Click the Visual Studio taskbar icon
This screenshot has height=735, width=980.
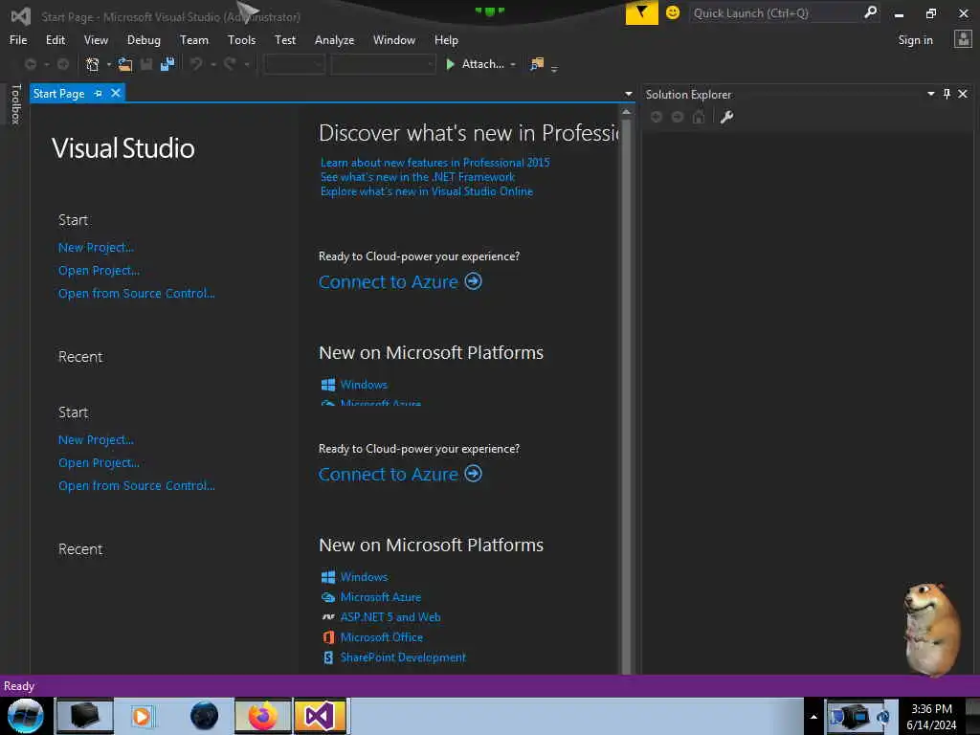pyautogui.click(x=320, y=716)
